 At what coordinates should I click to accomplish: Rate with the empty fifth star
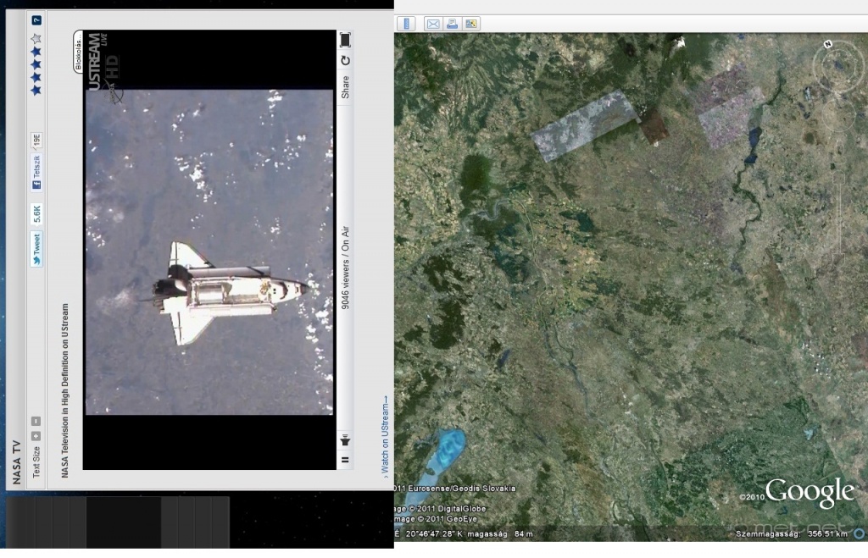(x=36, y=38)
